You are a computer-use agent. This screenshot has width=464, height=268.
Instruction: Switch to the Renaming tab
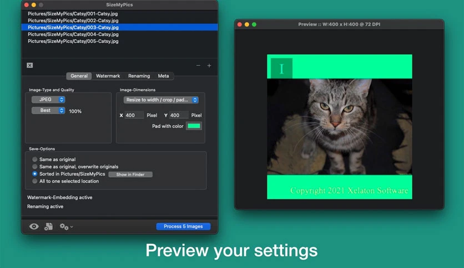[139, 76]
